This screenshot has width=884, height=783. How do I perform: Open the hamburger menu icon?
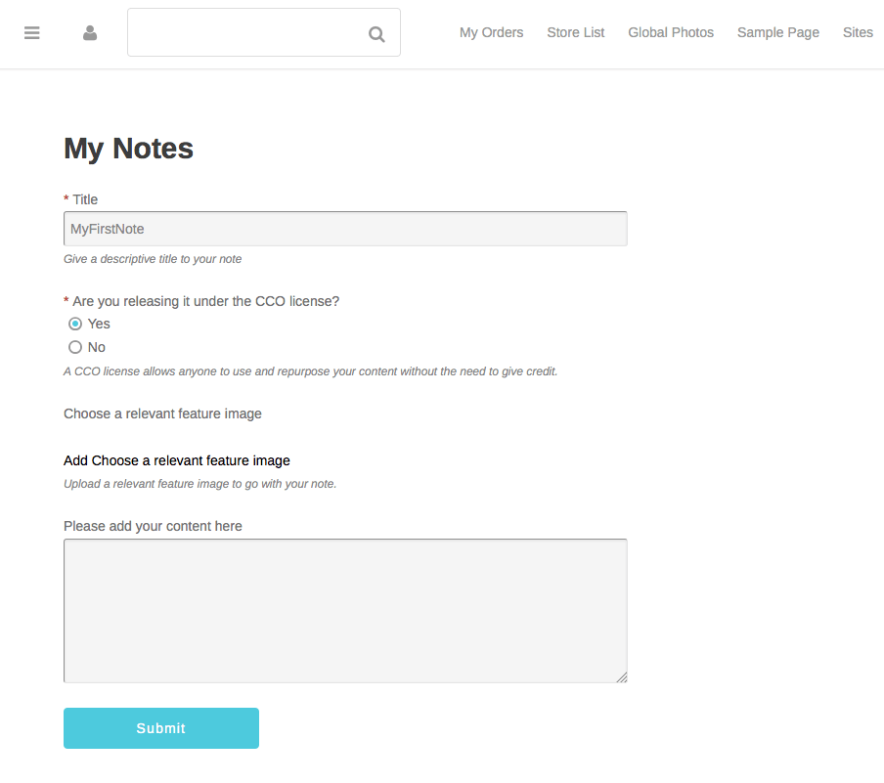(x=32, y=33)
